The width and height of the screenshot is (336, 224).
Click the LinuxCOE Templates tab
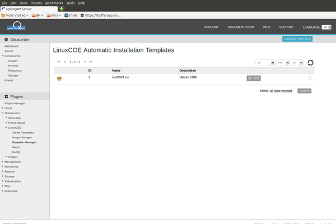(x=297, y=39)
